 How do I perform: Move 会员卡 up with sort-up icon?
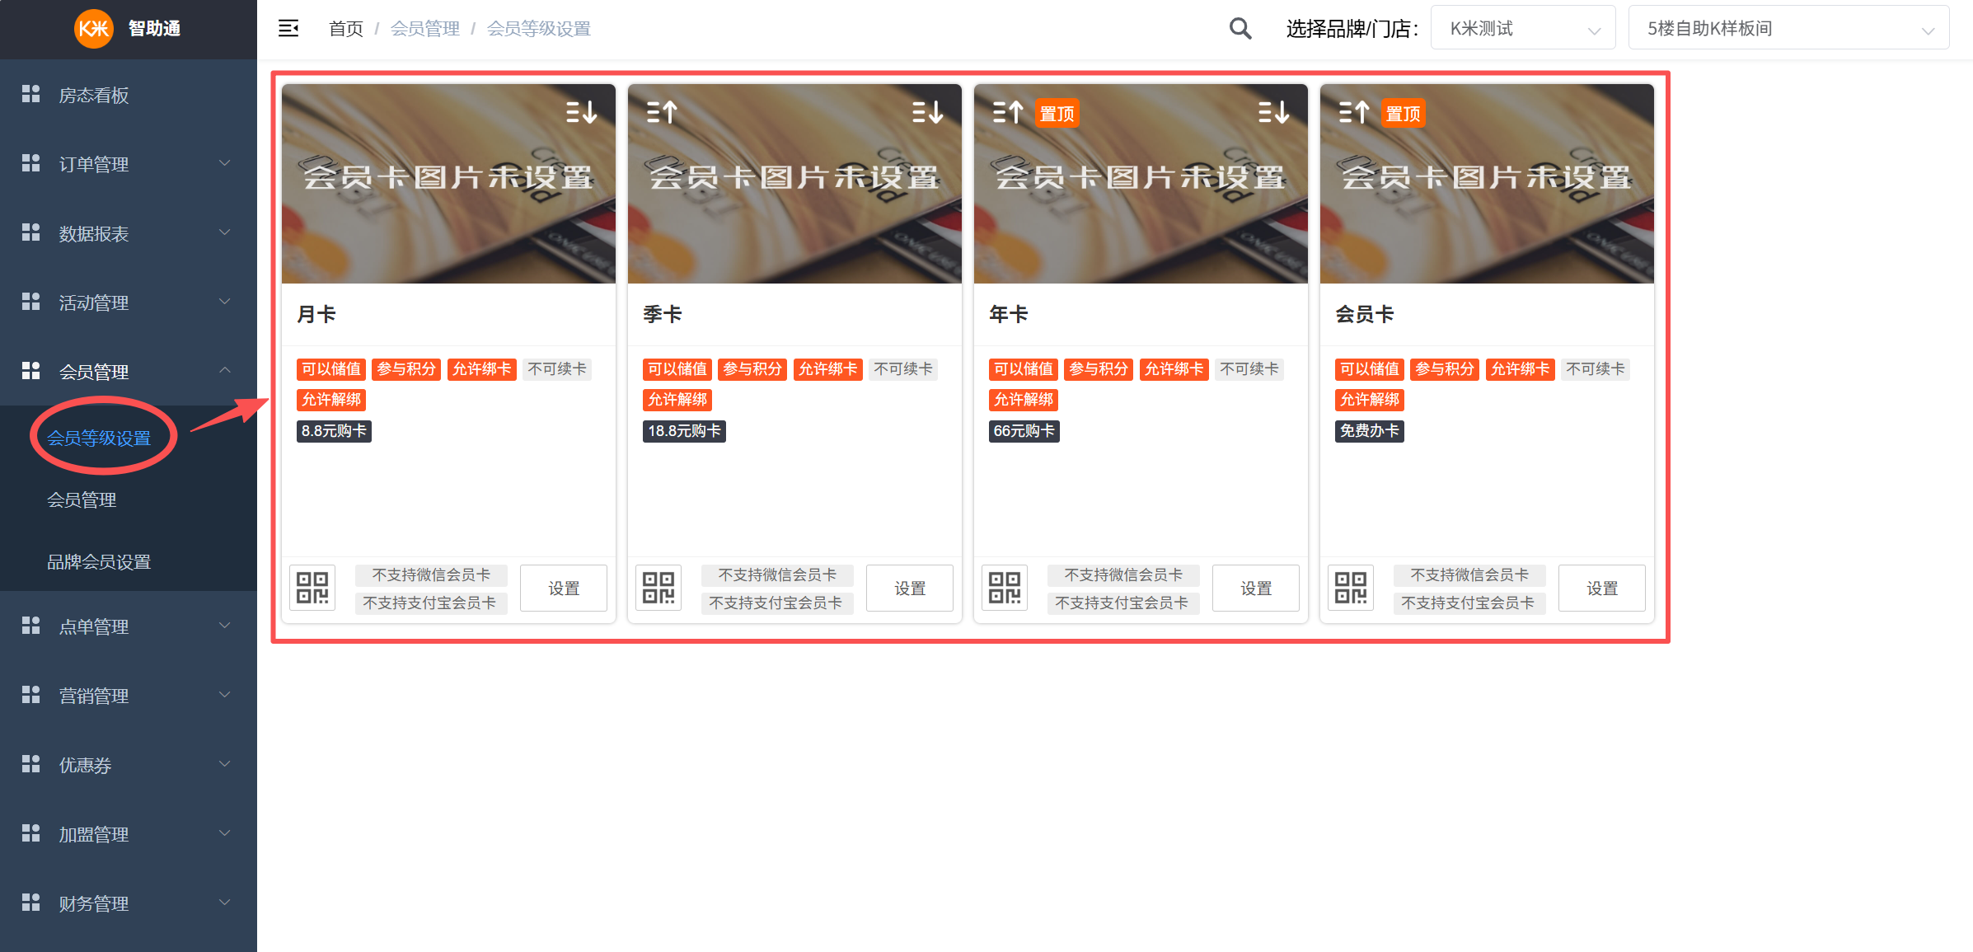[1354, 112]
